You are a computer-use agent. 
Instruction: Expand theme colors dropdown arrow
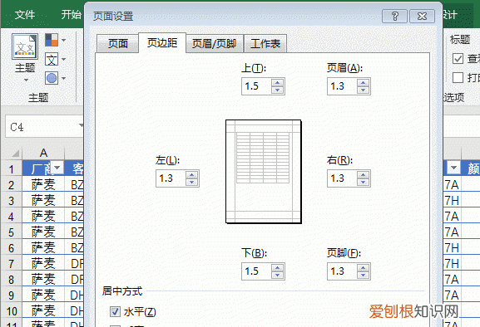(64, 40)
